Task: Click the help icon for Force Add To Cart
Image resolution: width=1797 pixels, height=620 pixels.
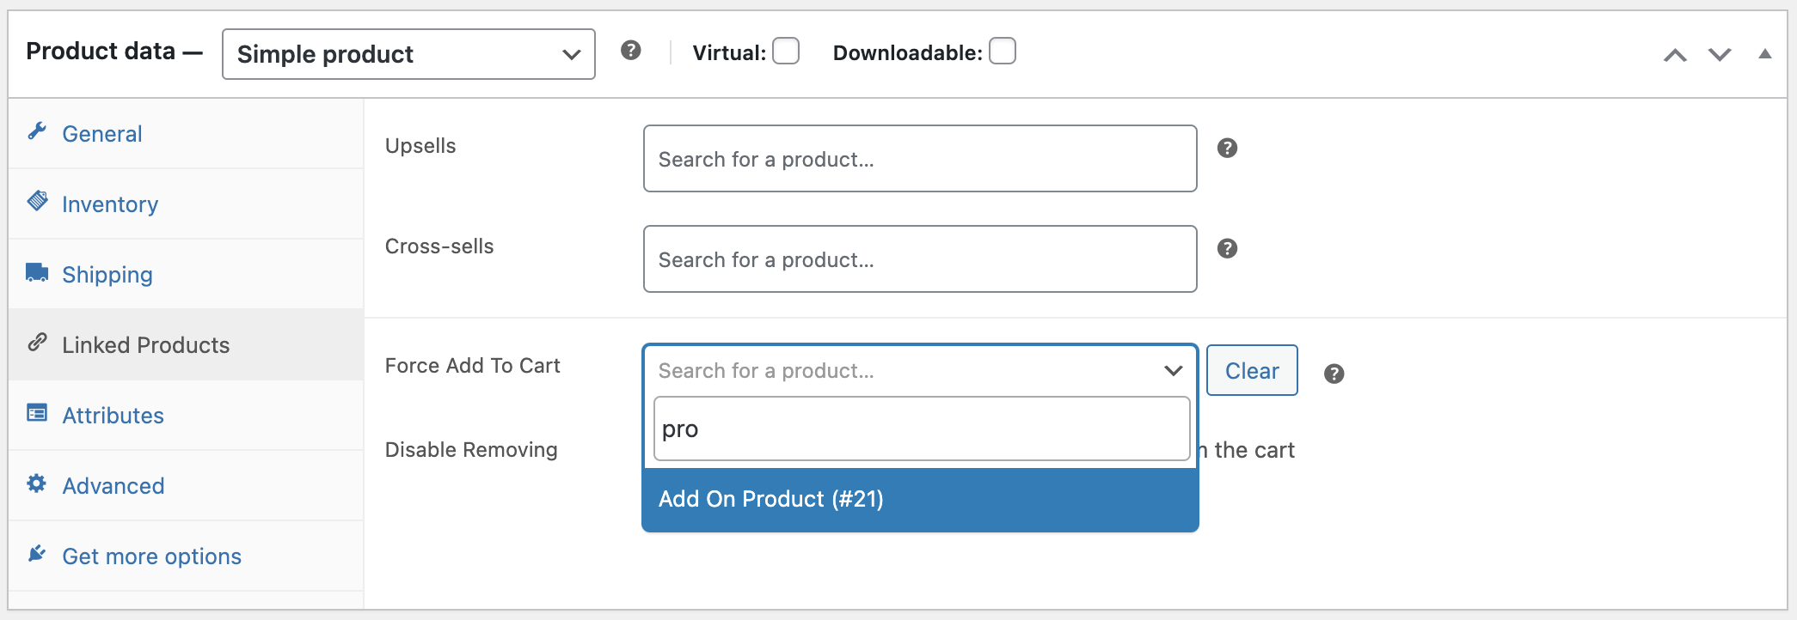Action: click(1334, 374)
